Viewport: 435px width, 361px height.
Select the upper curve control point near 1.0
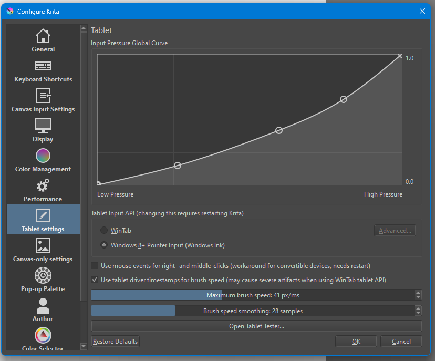[344, 99]
